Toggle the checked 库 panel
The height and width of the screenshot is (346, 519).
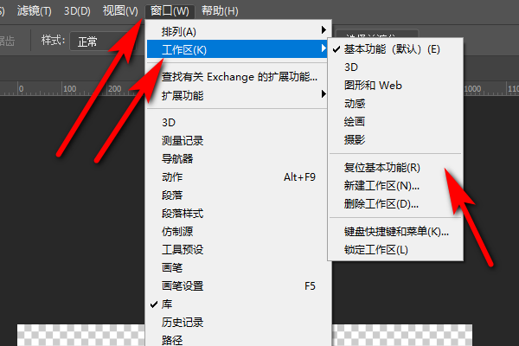point(238,304)
